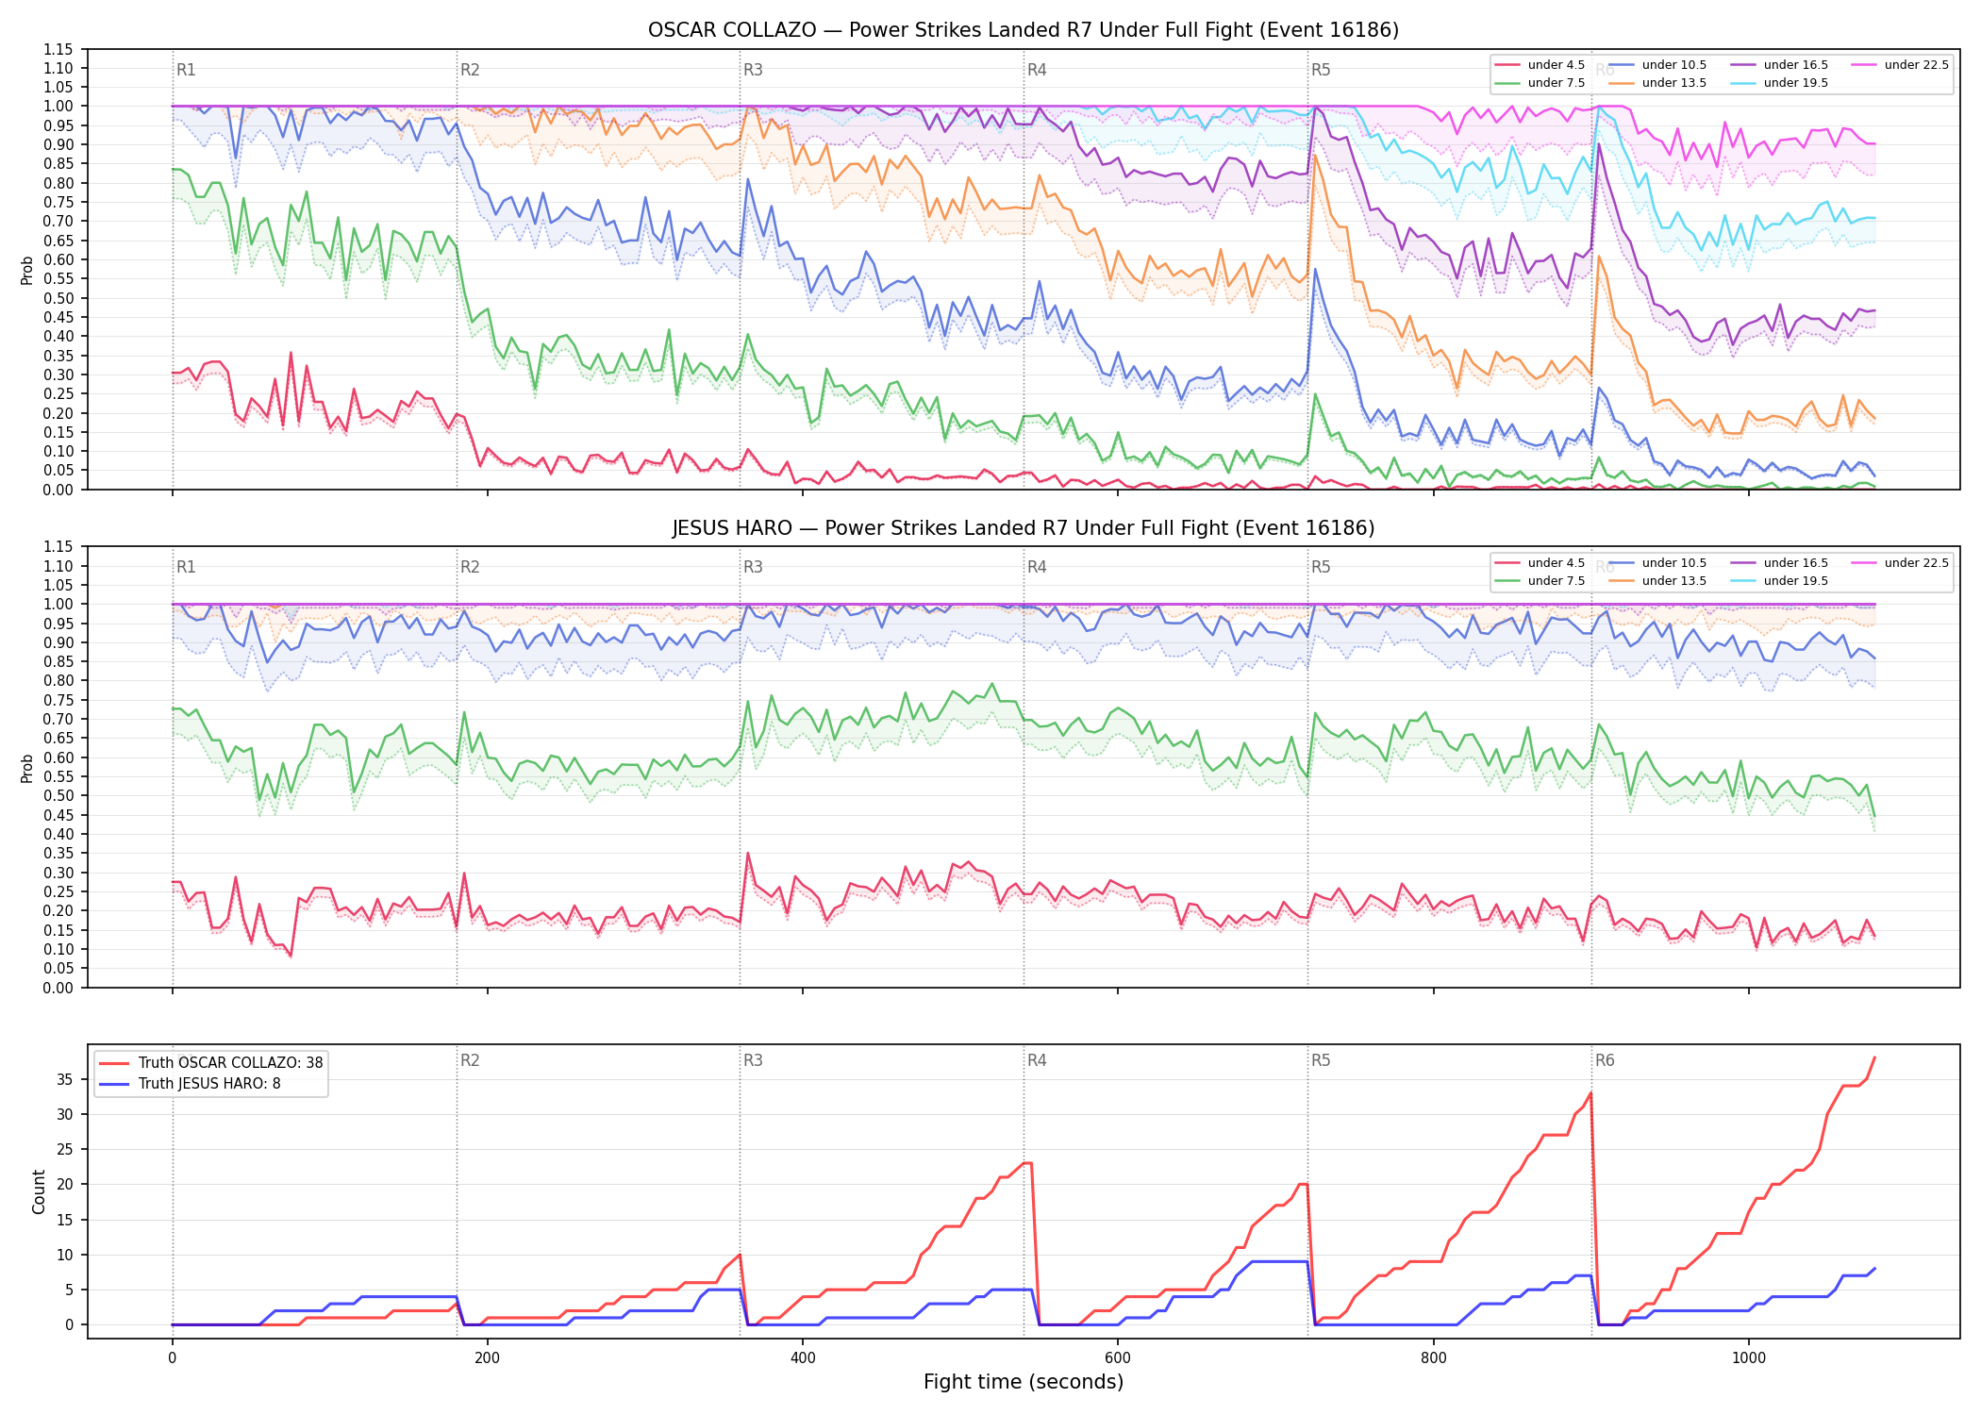Click the x-axis tick label 400

(803, 1358)
